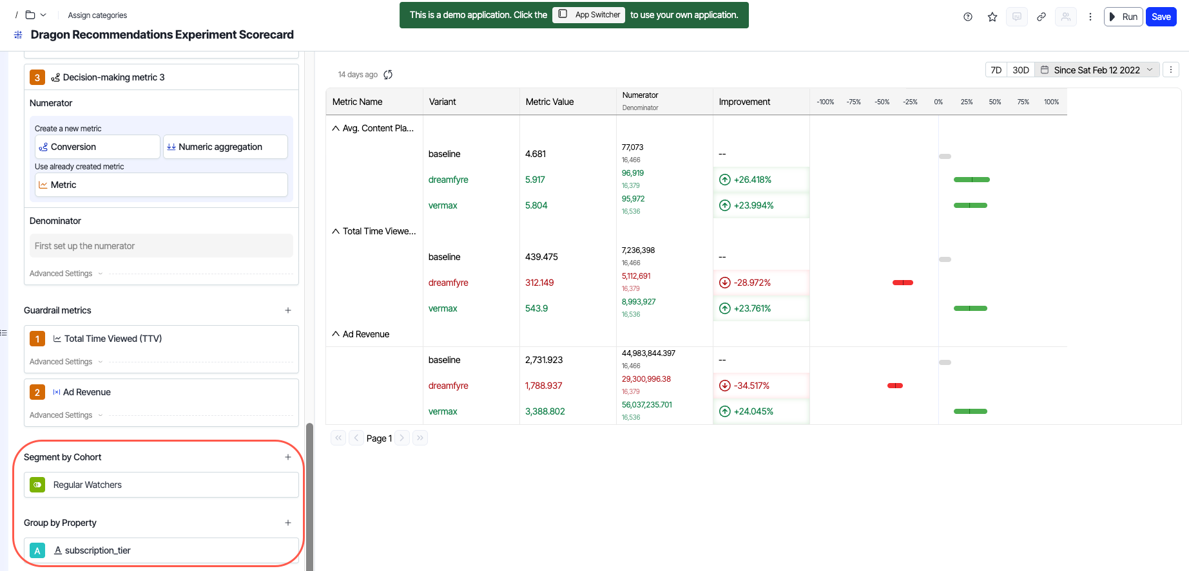This screenshot has height=571, width=1189.
Task: Click the star favorite icon
Action: pyautogui.click(x=992, y=17)
